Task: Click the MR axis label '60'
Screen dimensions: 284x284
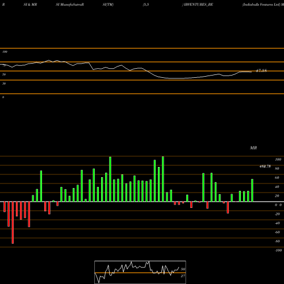Action: coord(277,178)
